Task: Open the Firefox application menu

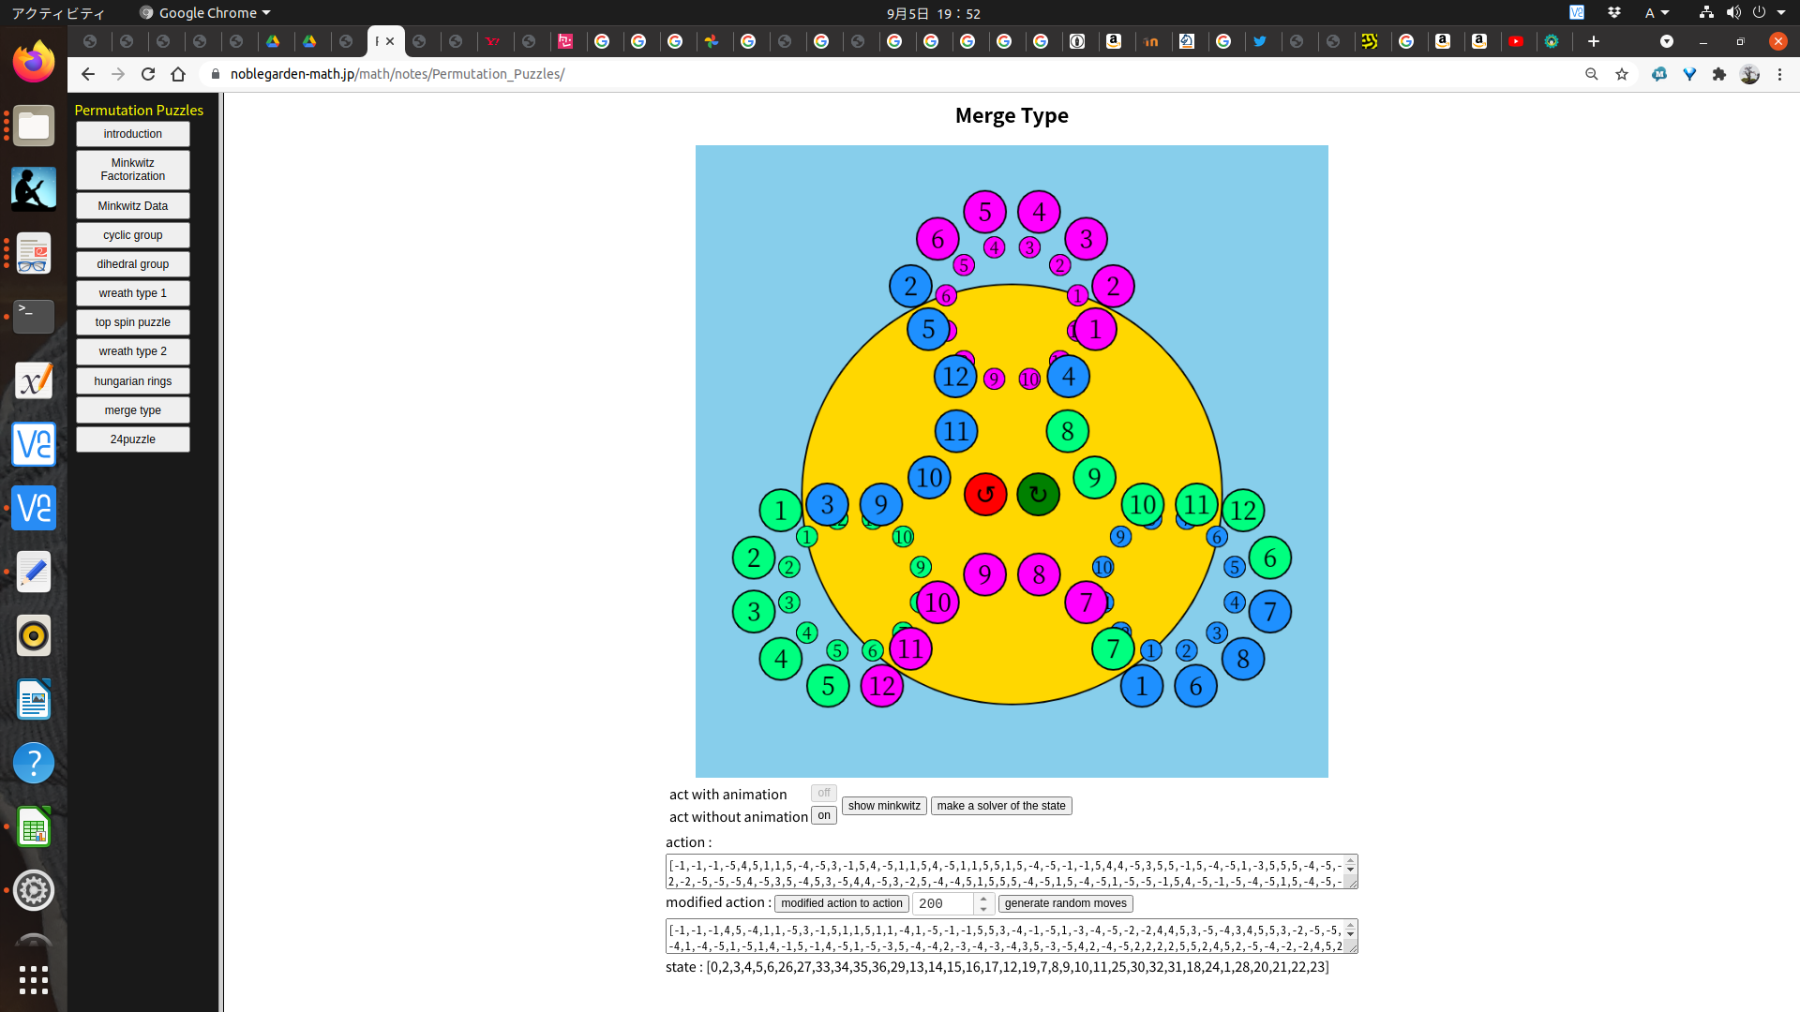Action: pyautogui.click(x=1780, y=74)
